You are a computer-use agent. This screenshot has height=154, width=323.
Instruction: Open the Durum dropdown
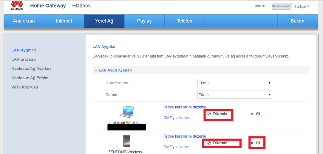pos(235,95)
